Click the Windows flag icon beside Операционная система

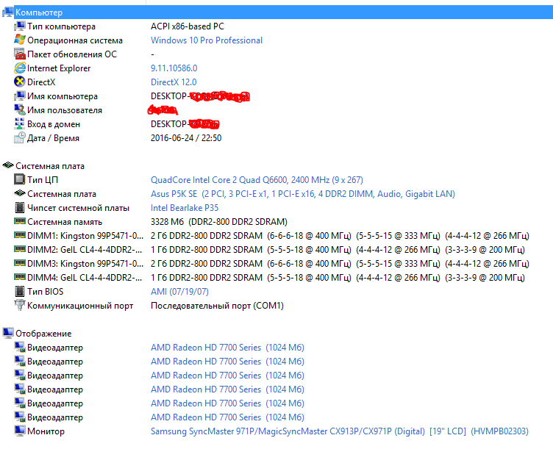(20, 40)
